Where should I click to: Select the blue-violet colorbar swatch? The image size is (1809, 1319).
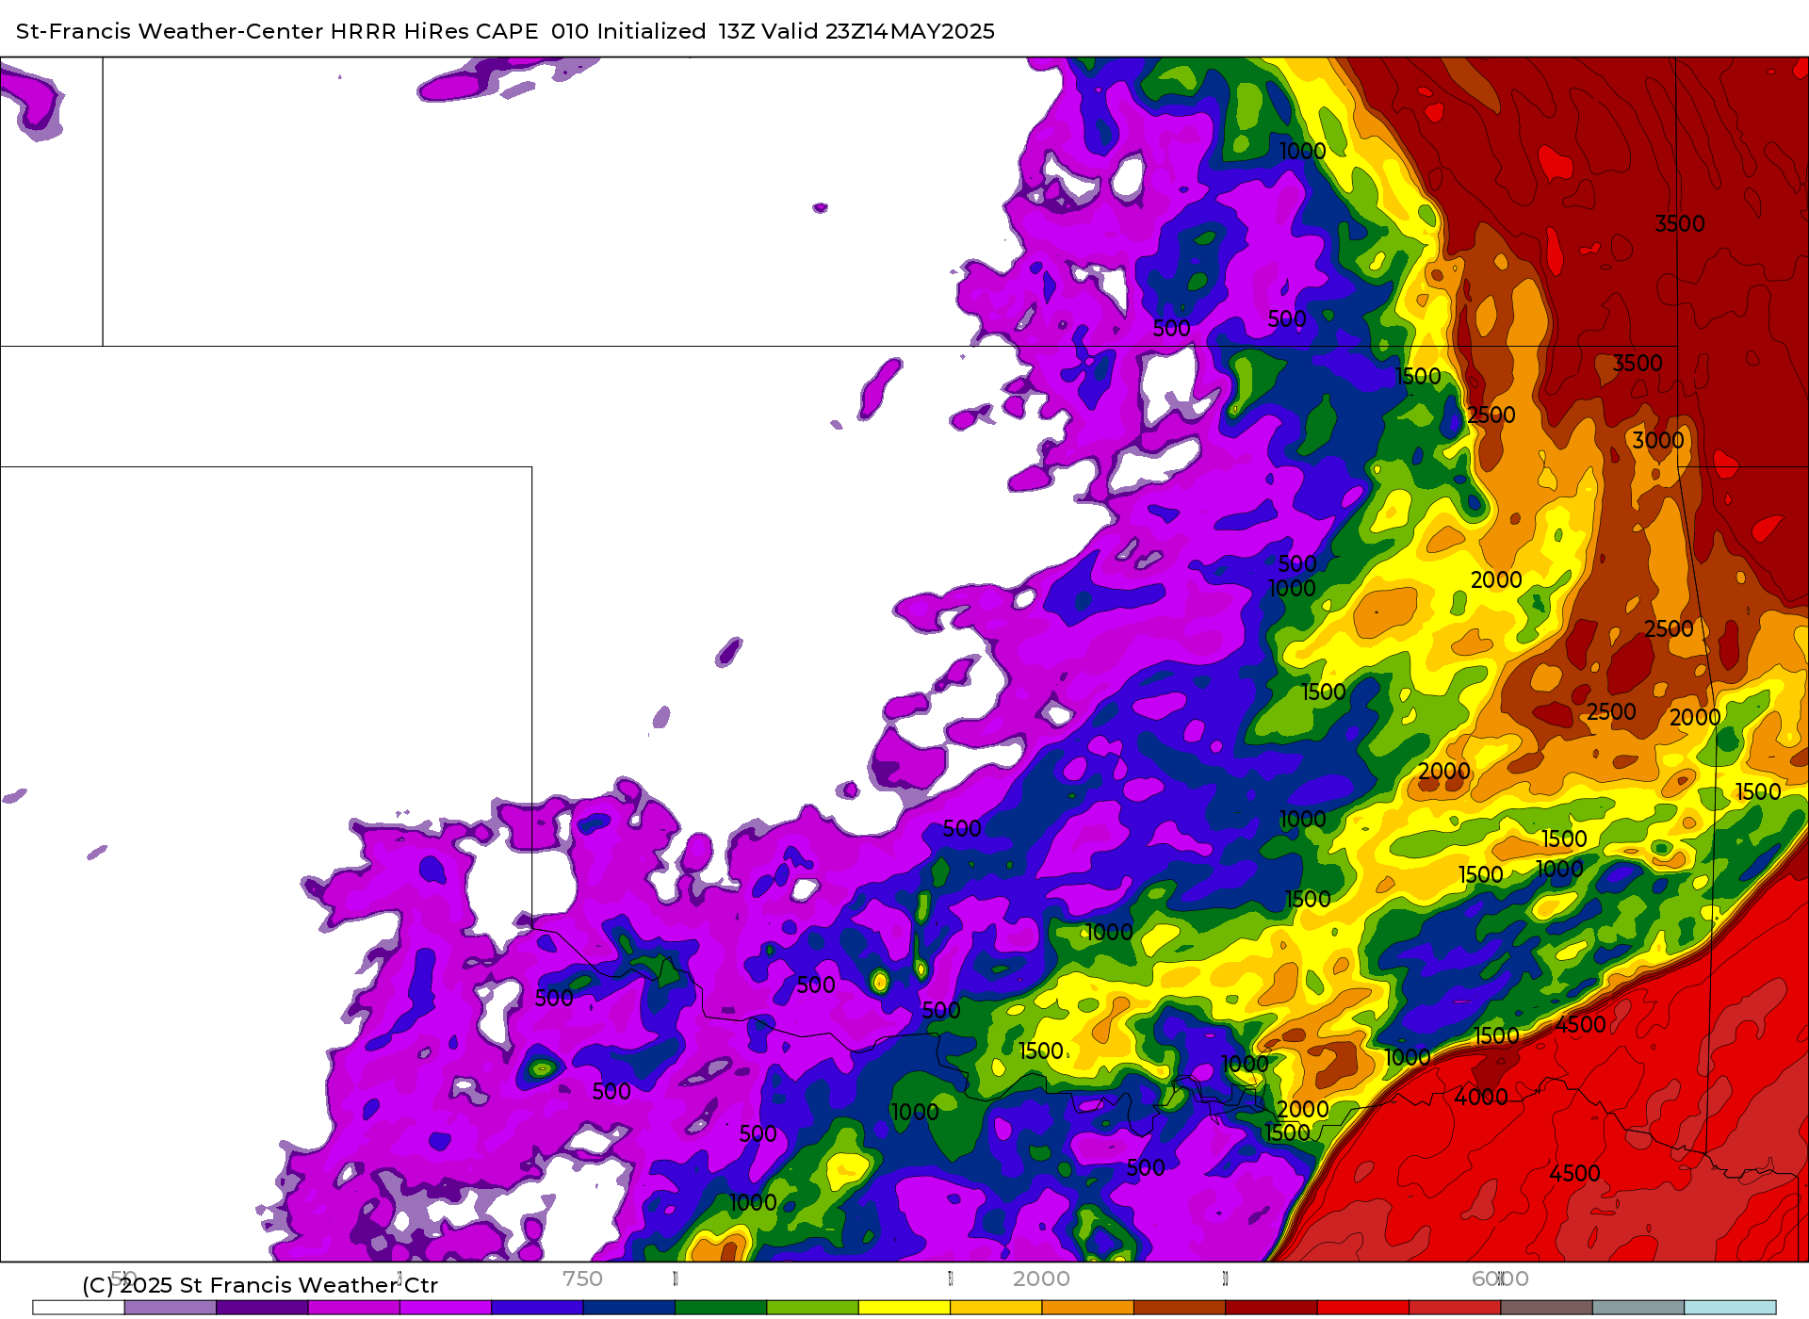[x=537, y=1308]
